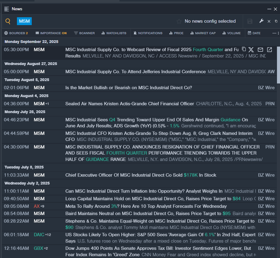Star the current news config as favorite
Viewport: 280px width, 258px height.
pyautogui.click(x=179, y=21)
